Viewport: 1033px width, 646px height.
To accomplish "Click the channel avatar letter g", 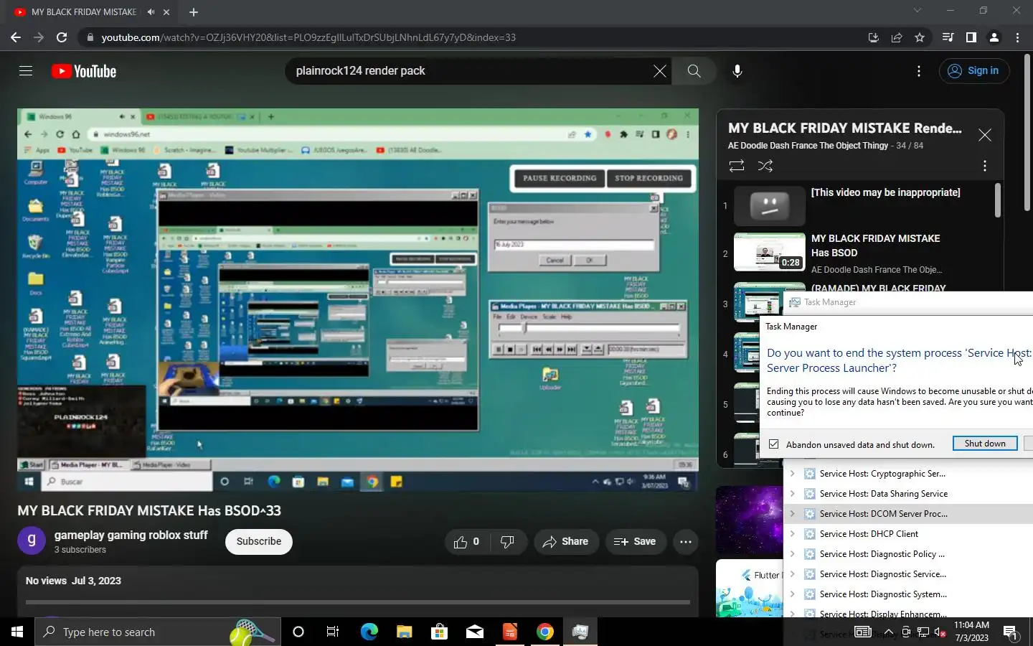I will click(32, 540).
